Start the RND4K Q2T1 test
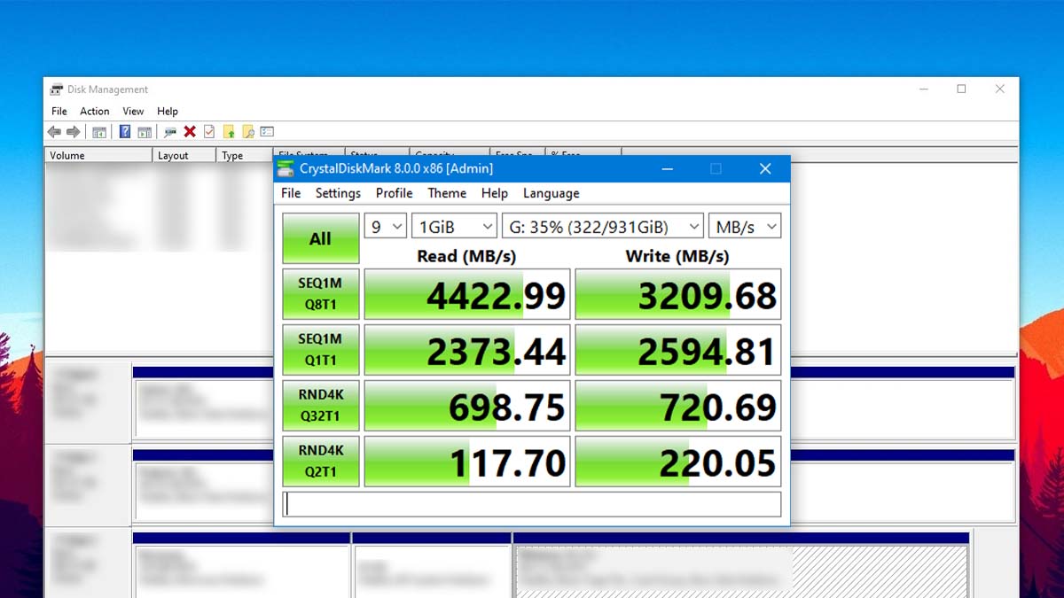This screenshot has height=598, width=1064. pyautogui.click(x=321, y=461)
